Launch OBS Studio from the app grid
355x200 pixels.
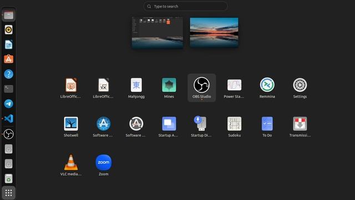(x=201, y=88)
